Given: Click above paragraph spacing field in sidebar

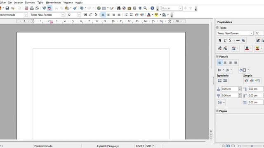Looking at the screenshot, I should click(x=230, y=89).
